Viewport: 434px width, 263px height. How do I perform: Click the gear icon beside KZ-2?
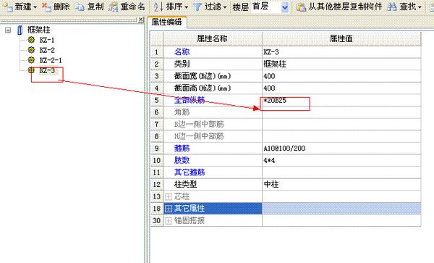31,50
